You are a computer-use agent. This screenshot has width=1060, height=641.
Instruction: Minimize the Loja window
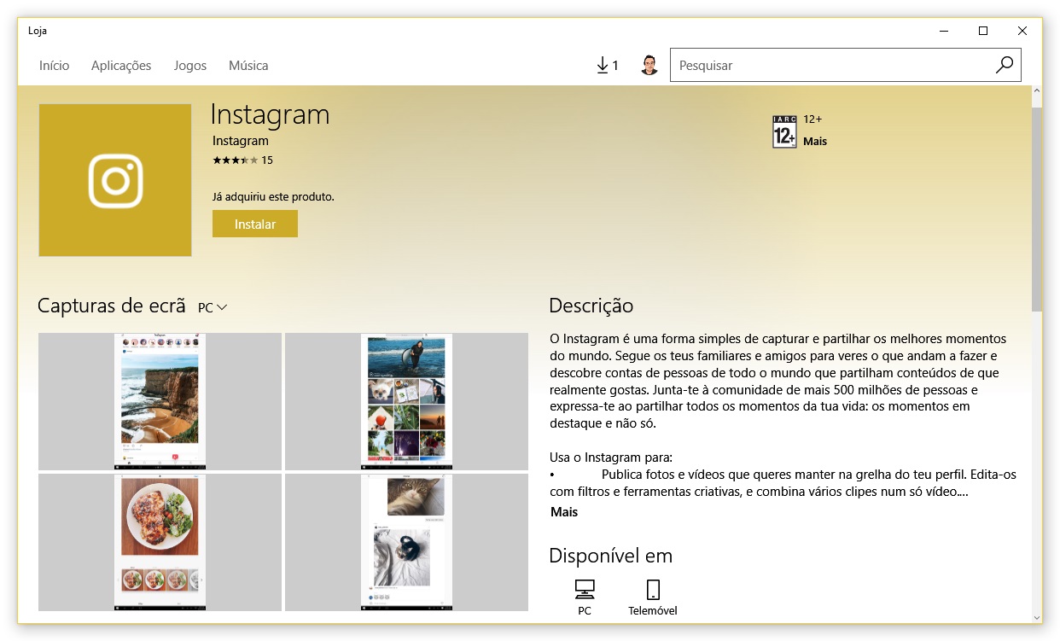[x=944, y=31]
